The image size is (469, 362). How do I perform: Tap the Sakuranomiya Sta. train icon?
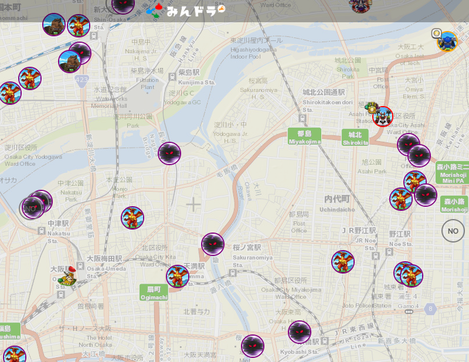232,272
